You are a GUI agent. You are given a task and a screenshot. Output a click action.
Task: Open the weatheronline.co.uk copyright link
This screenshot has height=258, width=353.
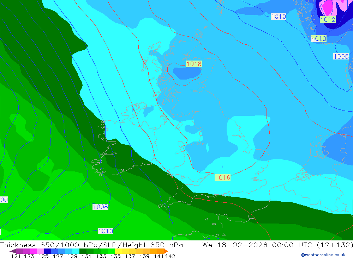point(323,255)
